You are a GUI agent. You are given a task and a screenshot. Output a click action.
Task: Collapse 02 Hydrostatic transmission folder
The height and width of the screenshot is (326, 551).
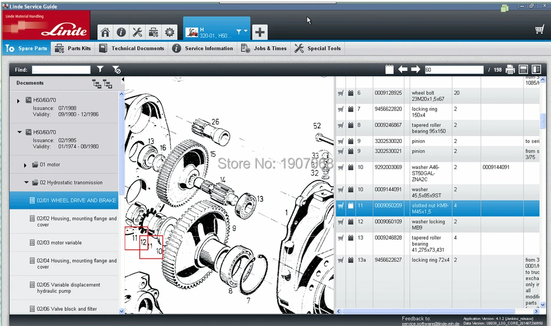coord(26,183)
